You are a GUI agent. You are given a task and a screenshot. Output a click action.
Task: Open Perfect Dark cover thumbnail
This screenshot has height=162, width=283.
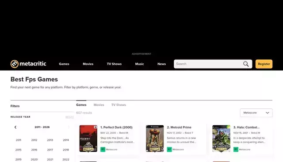88,139
